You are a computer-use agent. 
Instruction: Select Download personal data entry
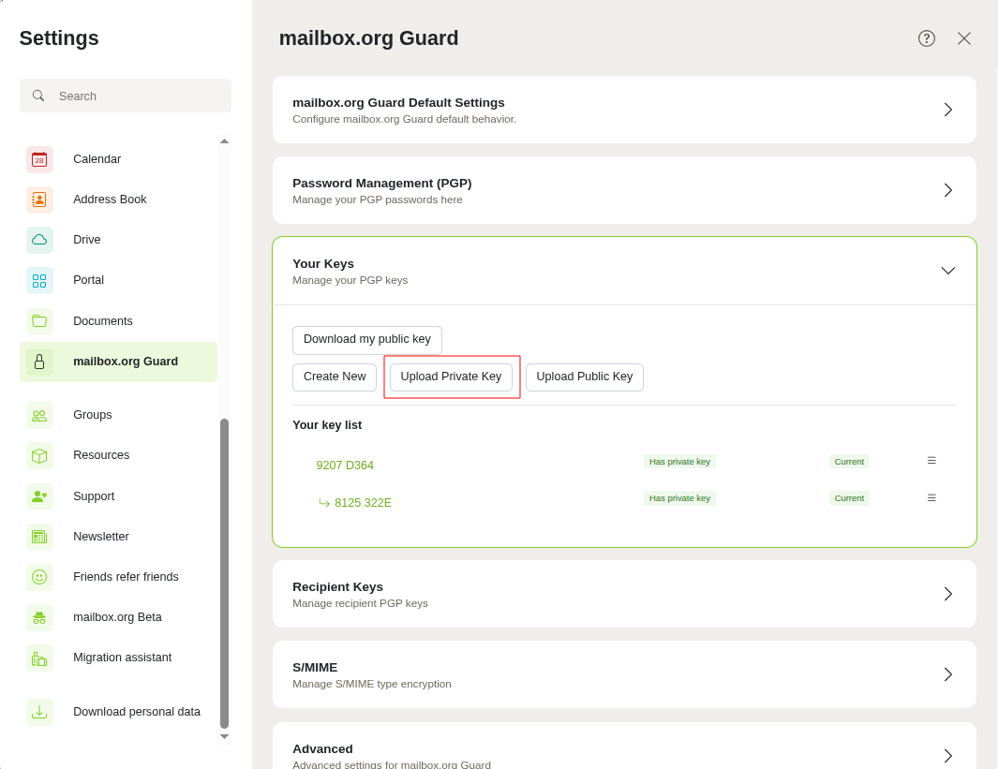pos(118,712)
